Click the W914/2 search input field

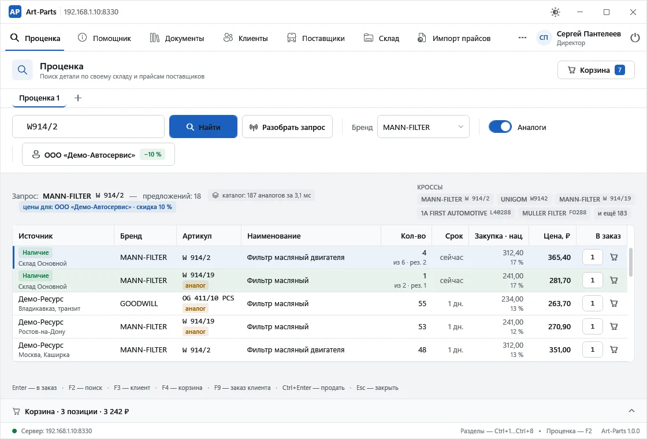pos(88,127)
